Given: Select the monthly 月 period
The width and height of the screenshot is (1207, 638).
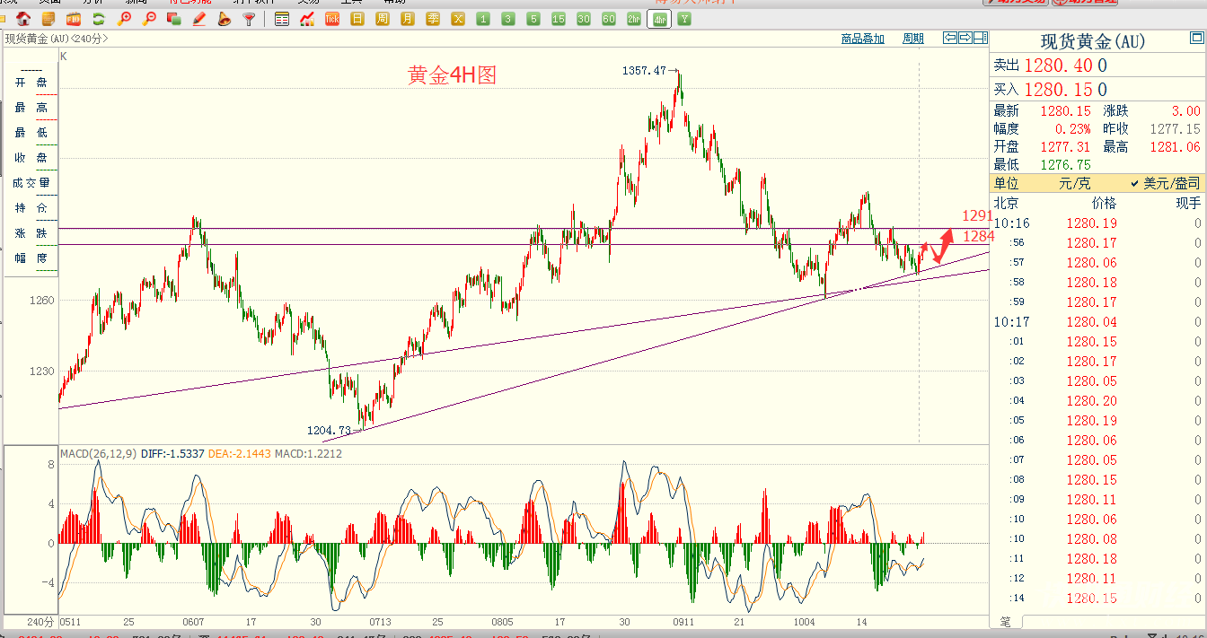Looking at the screenshot, I should click(408, 19).
